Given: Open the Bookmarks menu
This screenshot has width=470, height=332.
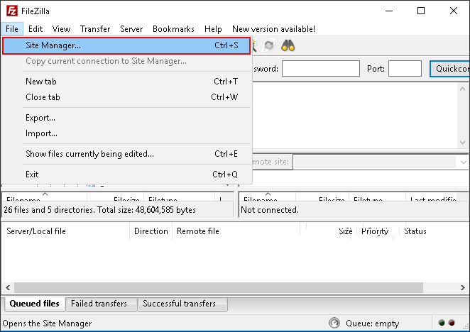Looking at the screenshot, I should tap(173, 29).
